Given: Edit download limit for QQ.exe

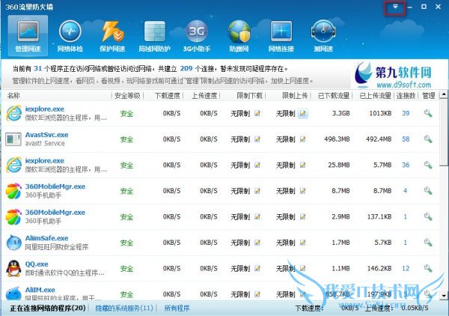Looking at the screenshot, I should [257, 268].
